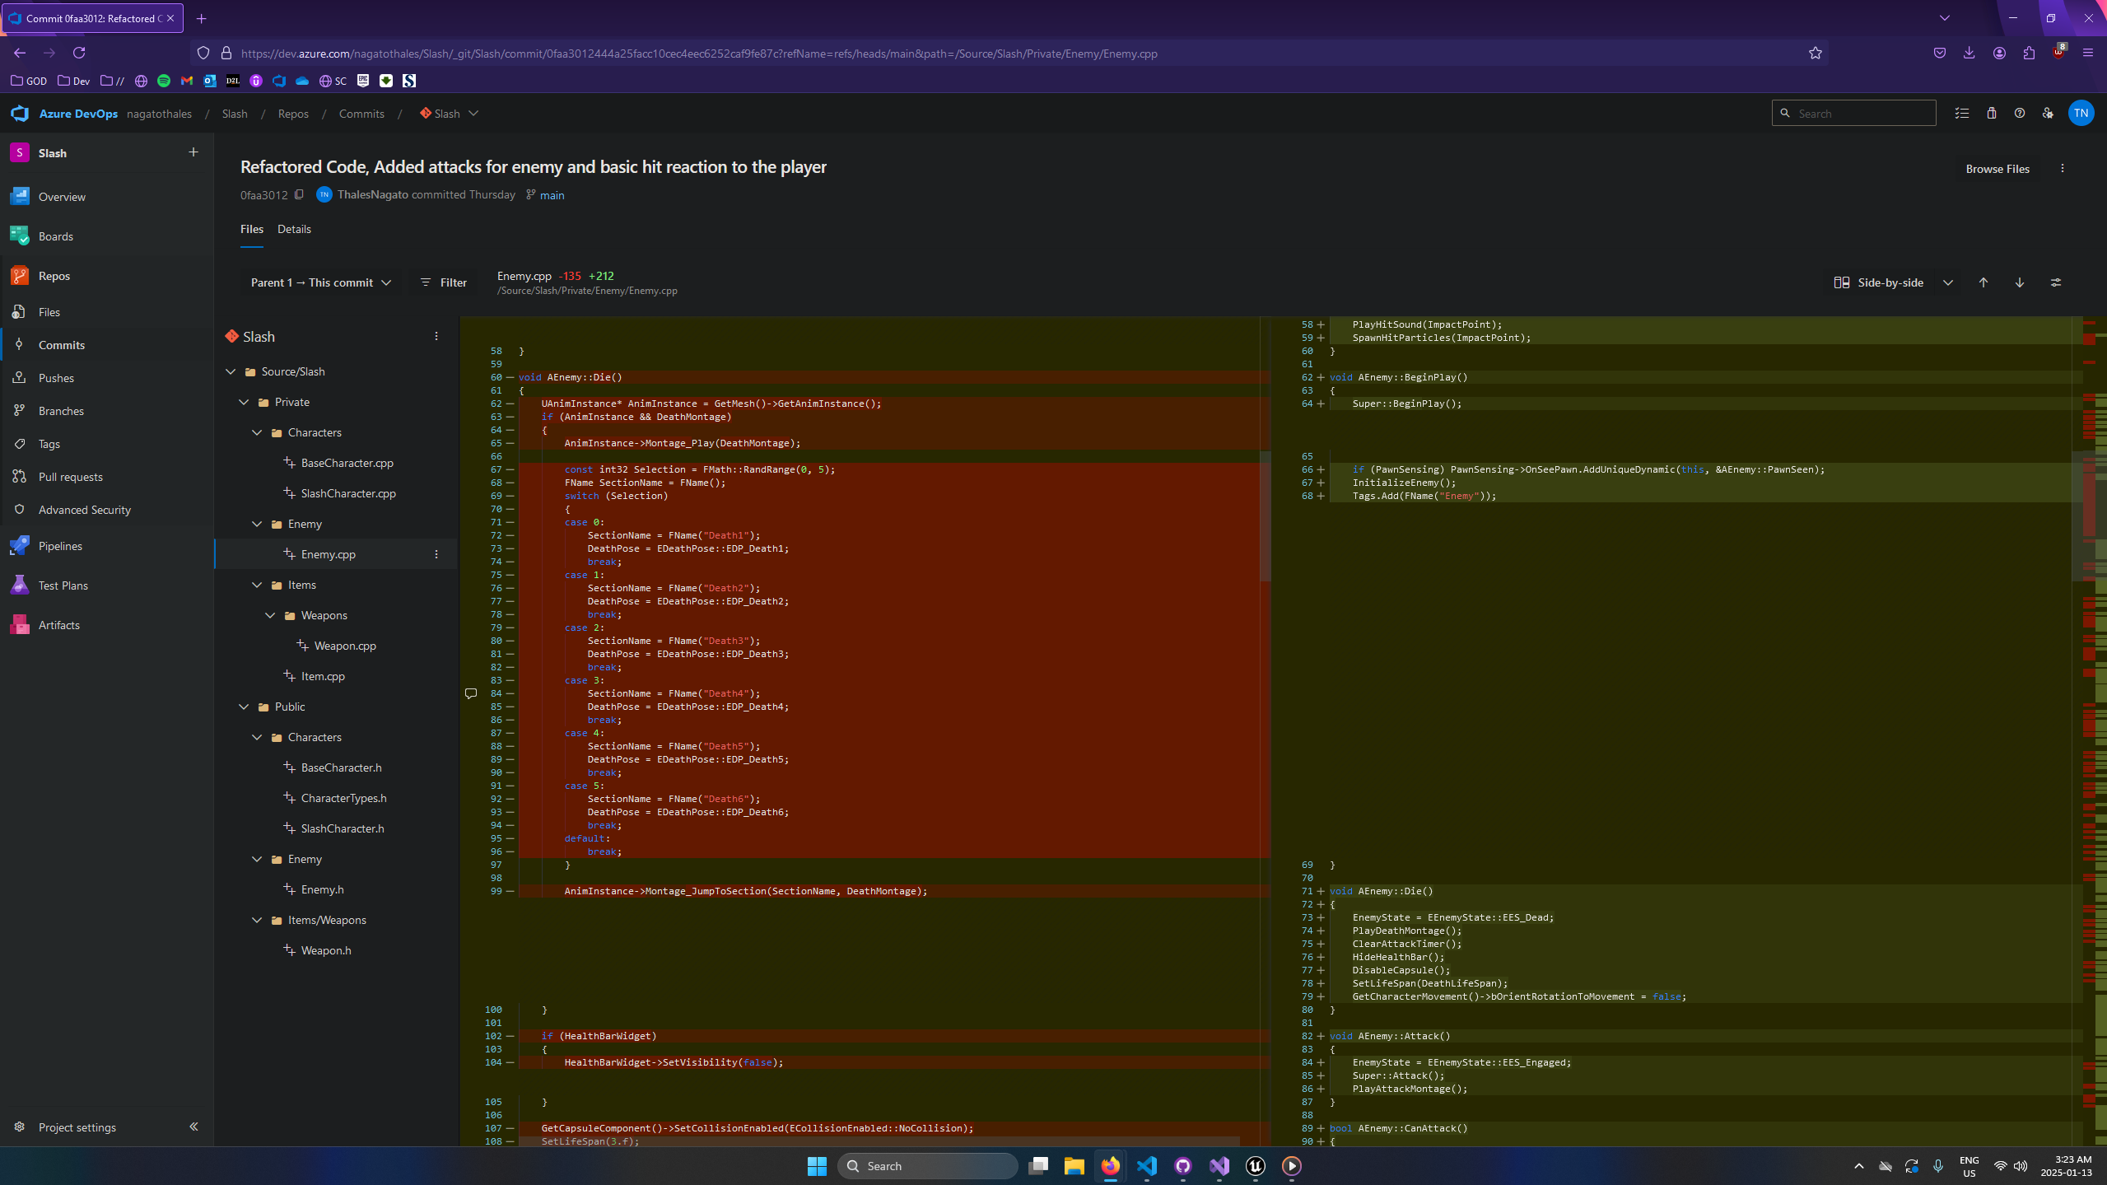Collapse the Weapons folder in the file tree
Screen dimensions: 2107x1185
coord(270,615)
